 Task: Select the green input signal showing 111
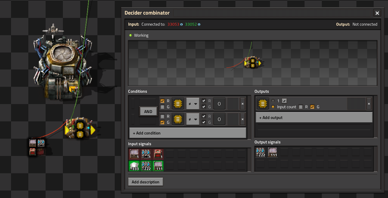[158, 166]
